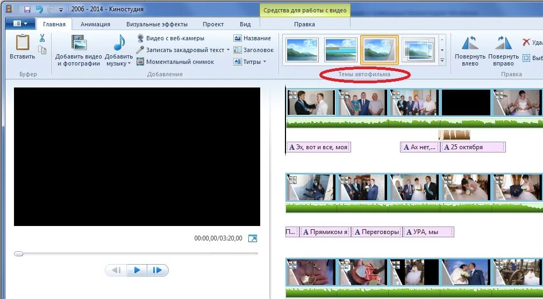This screenshot has width=543, height=299.
Task: Select the black clip in the first row
Action: pos(466,103)
